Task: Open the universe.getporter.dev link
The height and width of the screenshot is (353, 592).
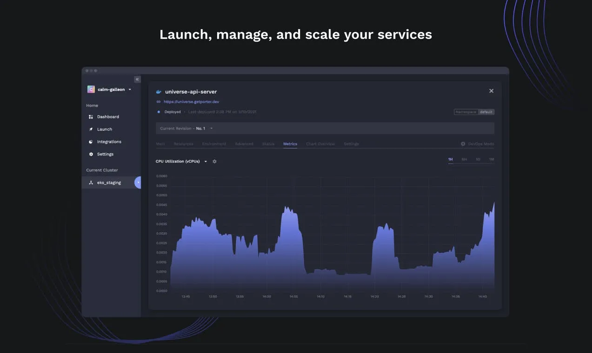Action: pos(191,102)
